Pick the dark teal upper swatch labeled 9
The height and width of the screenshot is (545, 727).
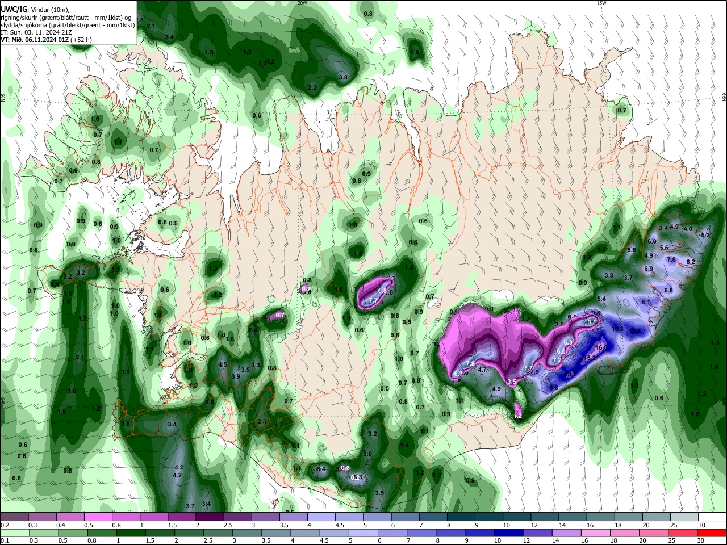tap(488, 517)
